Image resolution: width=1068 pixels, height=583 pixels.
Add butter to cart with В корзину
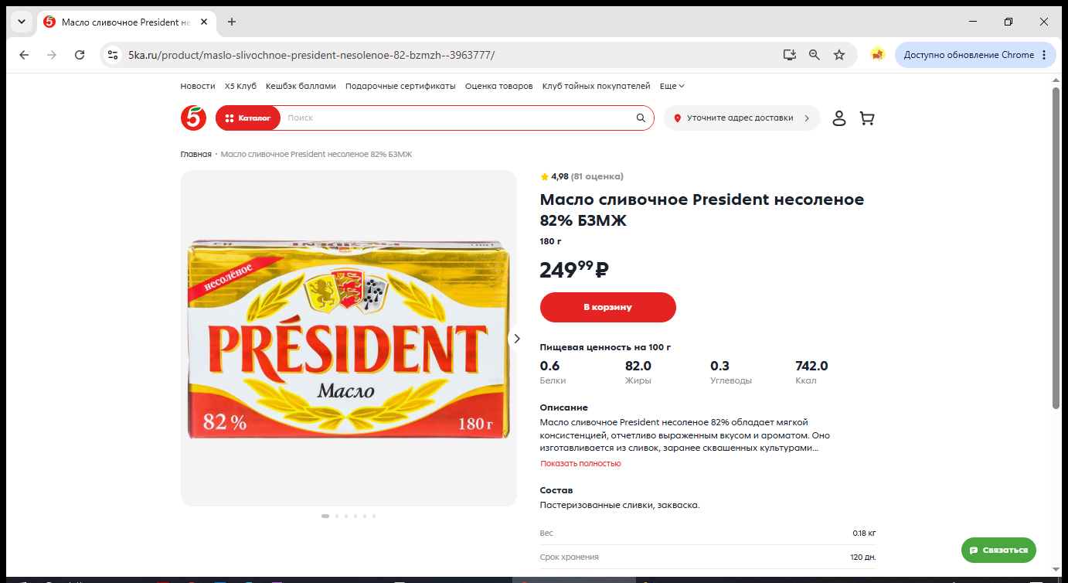coord(607,307)
